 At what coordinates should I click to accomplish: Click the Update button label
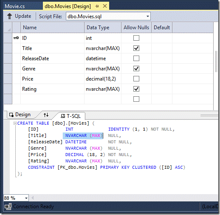(x=23, y=16)
